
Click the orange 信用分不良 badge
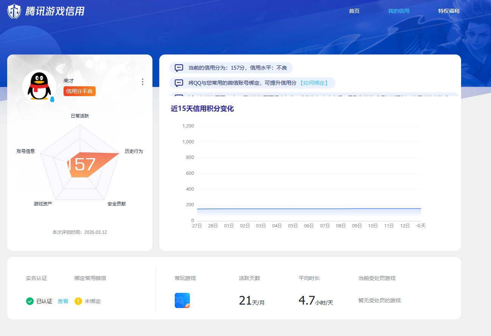(x=79, y=91)
